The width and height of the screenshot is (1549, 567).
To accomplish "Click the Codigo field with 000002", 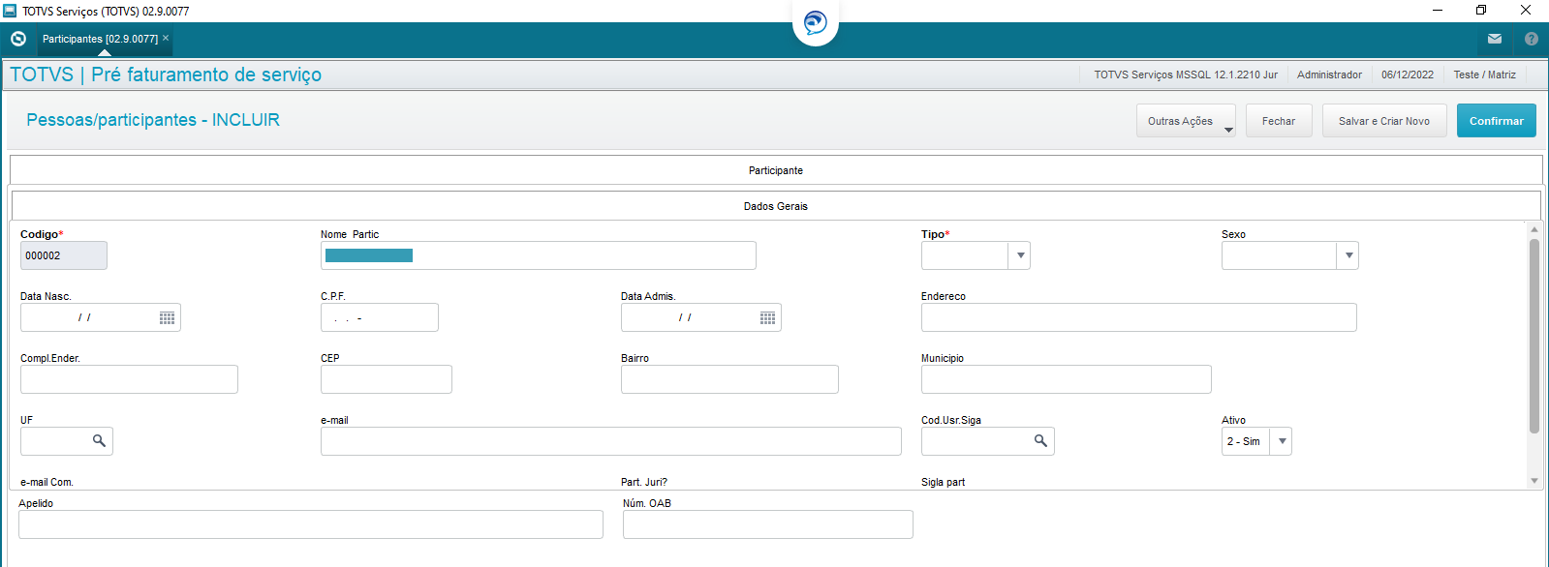I will point(64,255).
